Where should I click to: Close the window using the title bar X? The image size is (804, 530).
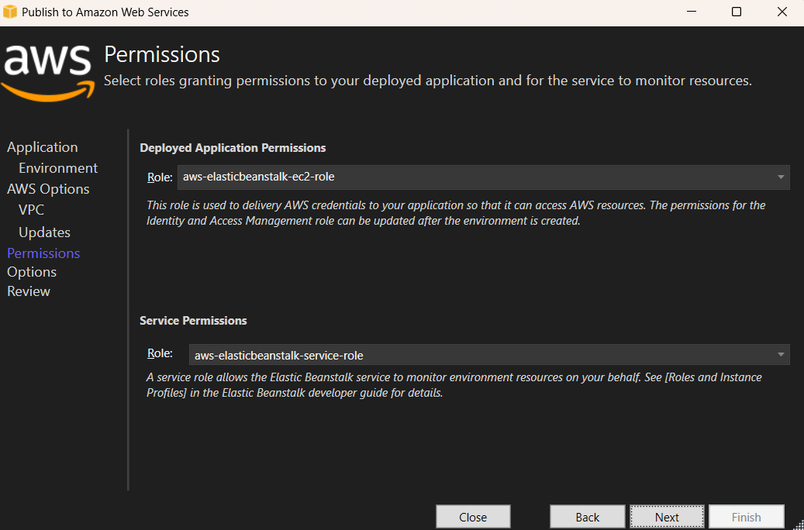pyautogui.click(x=782, y=12)
